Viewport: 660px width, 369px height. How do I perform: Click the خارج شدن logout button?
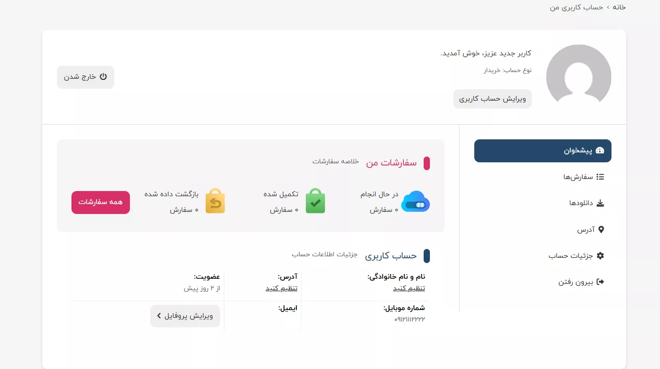coord(86,77)
